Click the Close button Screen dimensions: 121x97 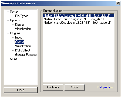[21, 90]
